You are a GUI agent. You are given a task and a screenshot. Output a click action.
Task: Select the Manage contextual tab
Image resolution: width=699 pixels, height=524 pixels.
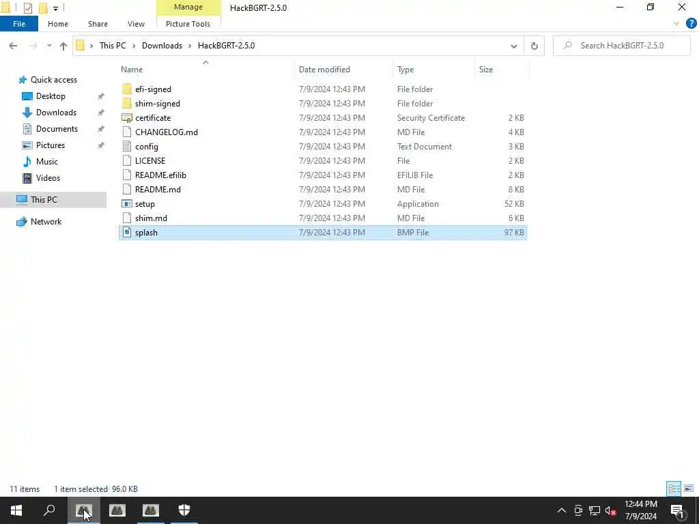188,7
